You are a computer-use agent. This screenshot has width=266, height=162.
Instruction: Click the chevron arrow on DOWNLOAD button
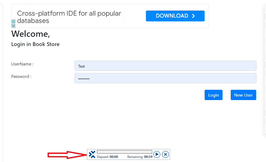193,16
